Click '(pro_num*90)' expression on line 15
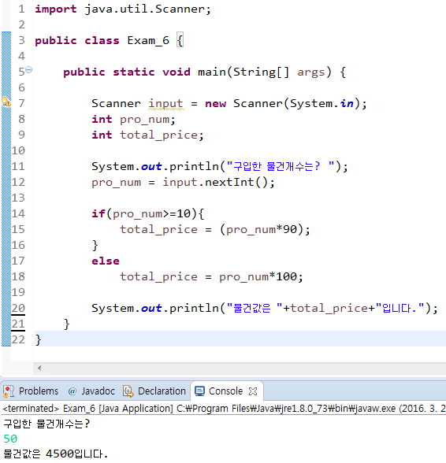The height and width of the screenshot is (463, 446). pos(262,230)
